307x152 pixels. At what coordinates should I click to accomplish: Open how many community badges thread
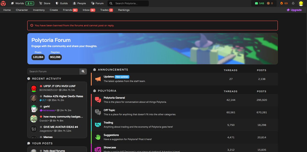coord(63,117)
